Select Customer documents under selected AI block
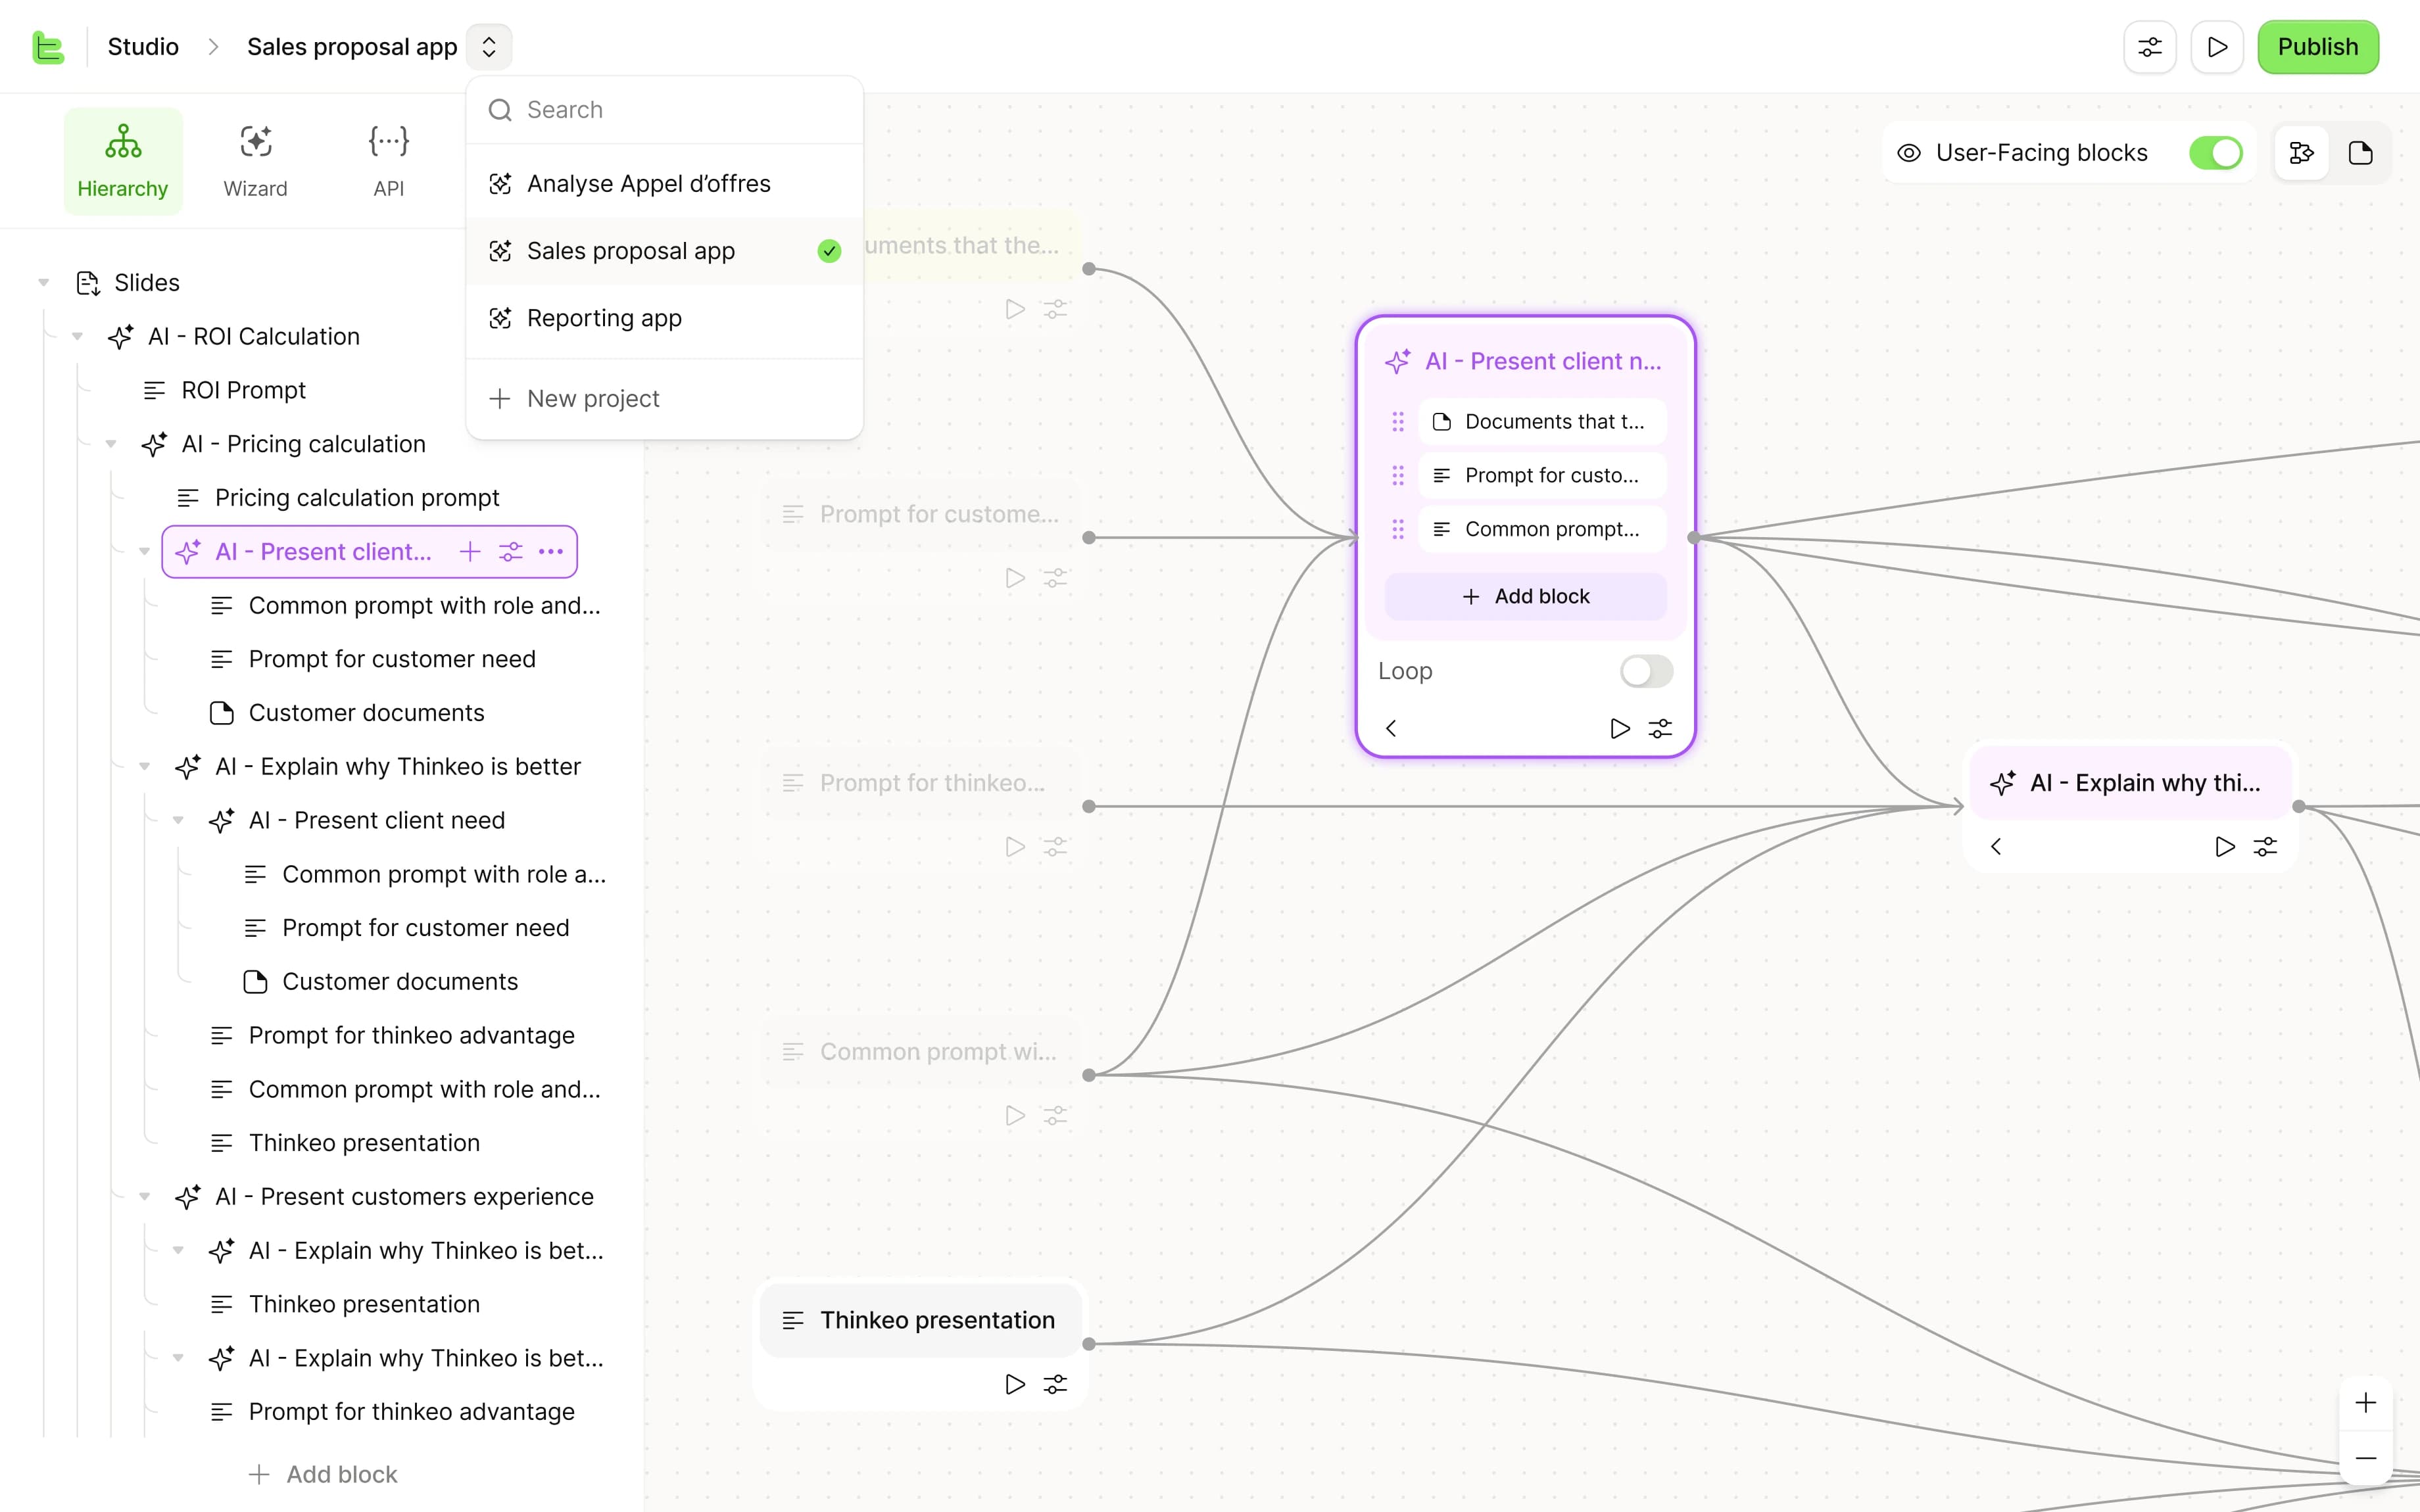This screenshot has height=1512, width=2420. tap(366, 713)
